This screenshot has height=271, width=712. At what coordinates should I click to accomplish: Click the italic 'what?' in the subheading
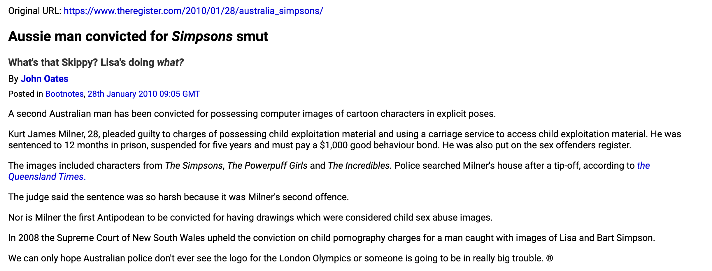point(171,62)
